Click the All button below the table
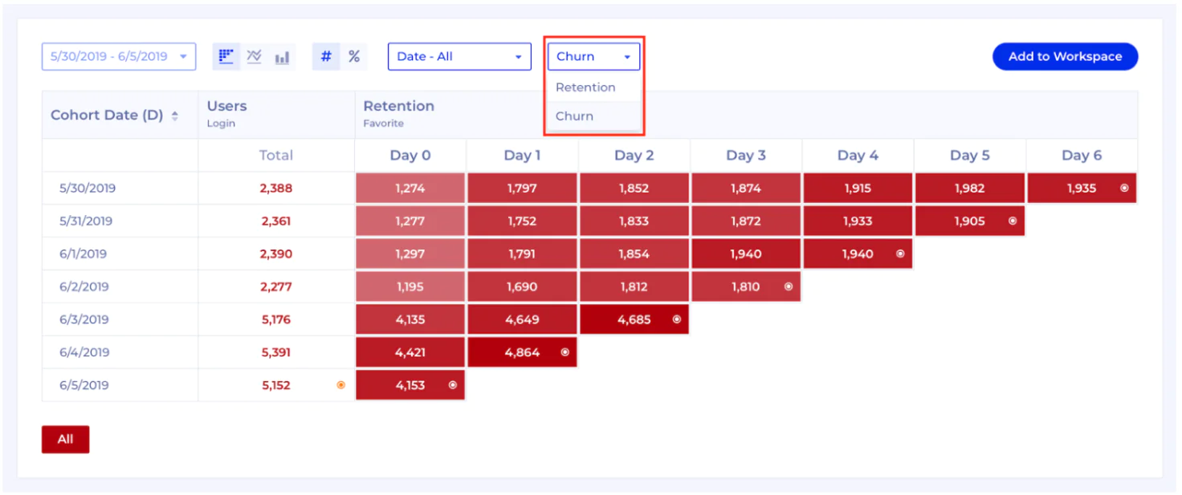The height and width of the screenshot is (495, 1182). 65,439
